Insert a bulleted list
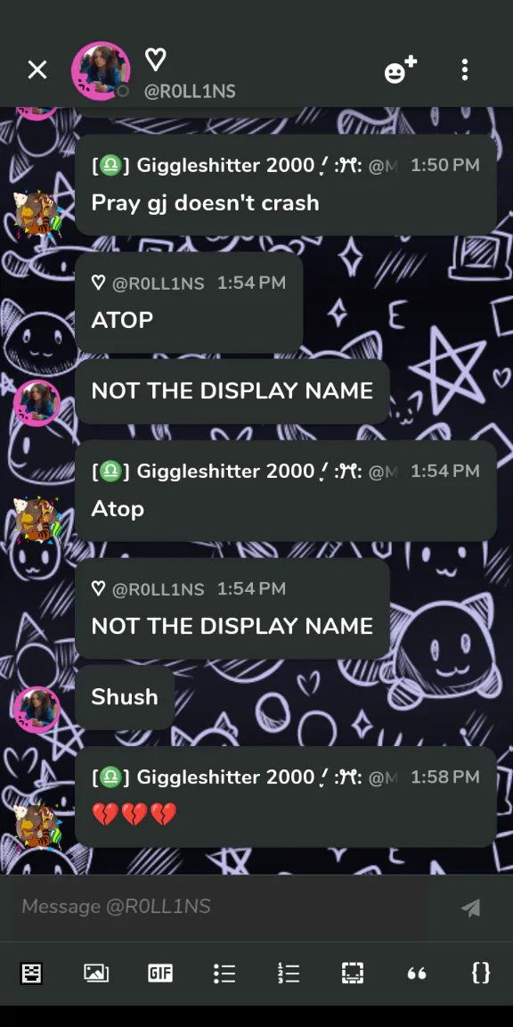The image size is (513, 1027). [224, 974]
